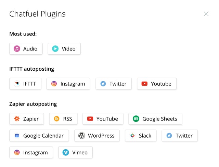Choose the YouTube plugin under Zapier autoposting

103,119
